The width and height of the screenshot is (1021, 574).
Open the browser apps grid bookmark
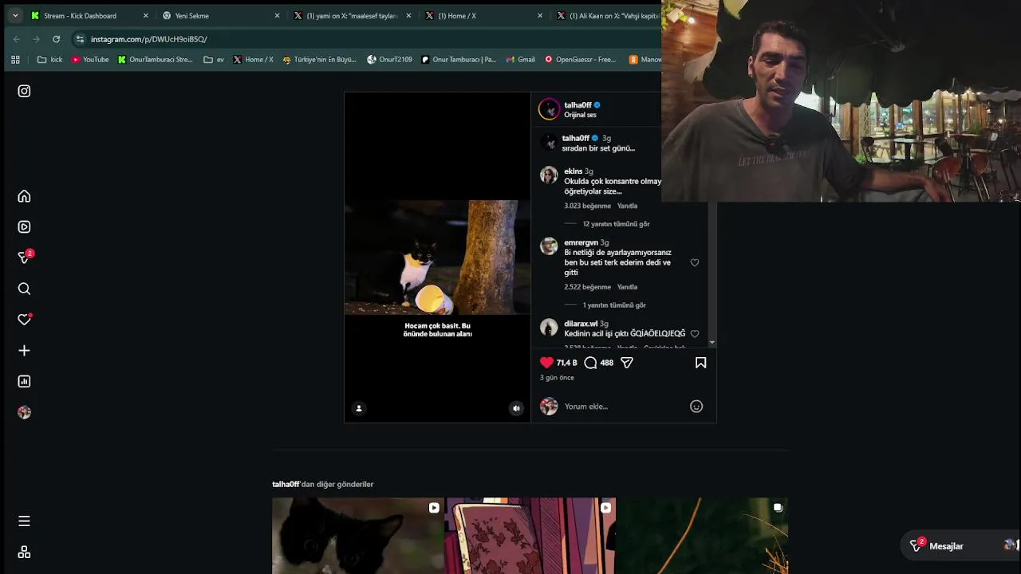(x=15, y=60)
